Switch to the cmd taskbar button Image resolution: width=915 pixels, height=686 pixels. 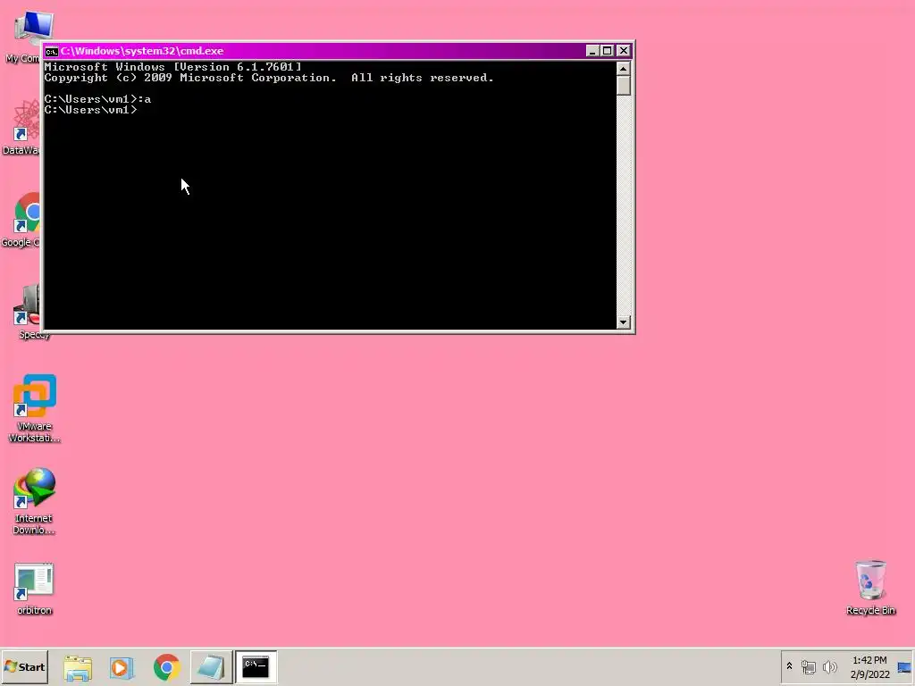click(256, 667)
